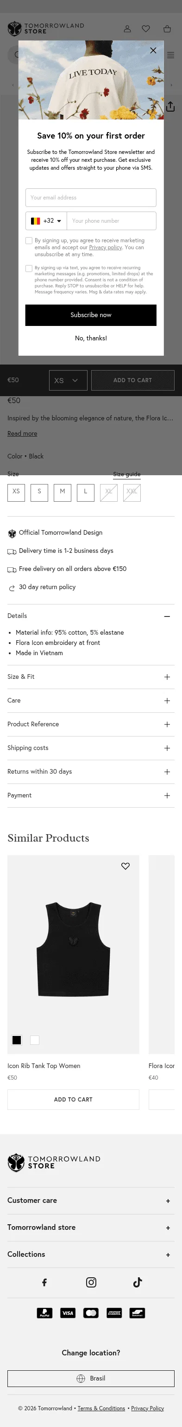The width and height of the screenshot is (182, 1427).
Task: Expand the Size & Fit section
Action: tap(91, 677)
